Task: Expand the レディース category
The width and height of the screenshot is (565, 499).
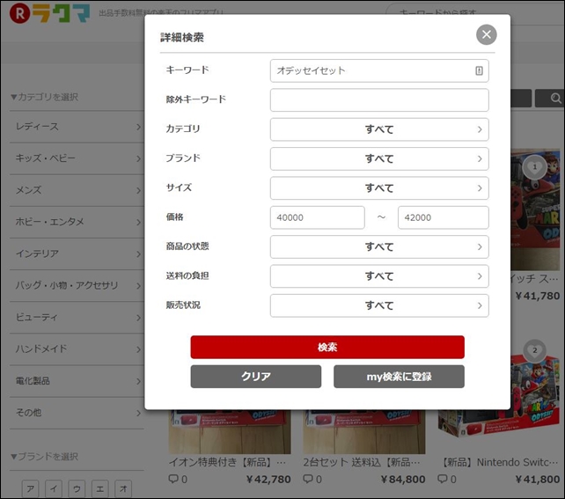Action: pos(77,127)
